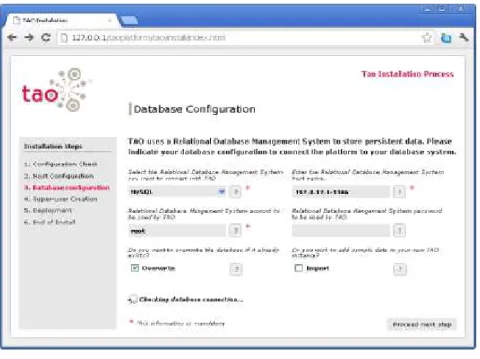The height and width of the screenshot is (359, 480).
Task: Reload the page with the refresh icon
Action: click(46, 37)
